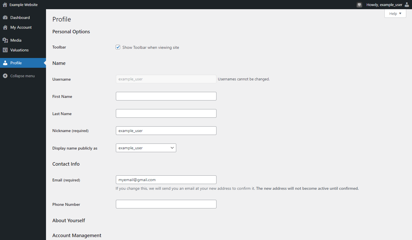Click the home icon beside Example Website
The height and width of the screenshot is (240, 412).
5,5
